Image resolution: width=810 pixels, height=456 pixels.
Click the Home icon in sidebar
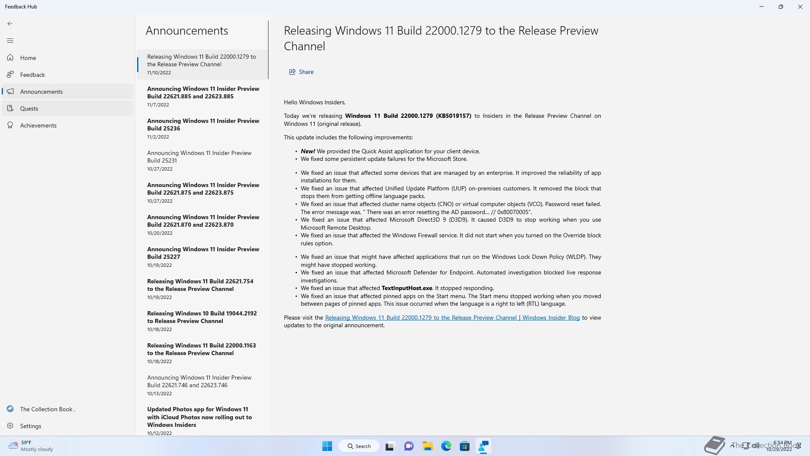10,57
